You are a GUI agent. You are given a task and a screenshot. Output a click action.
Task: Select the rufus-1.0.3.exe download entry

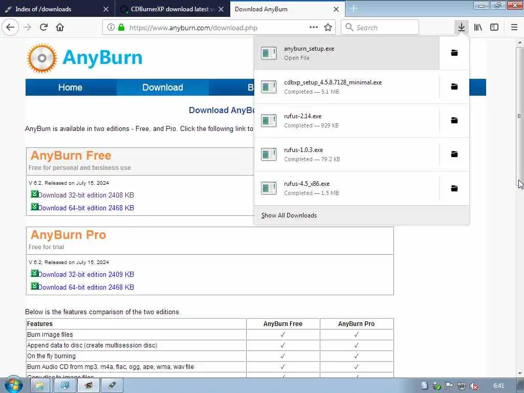coord(346,155)
